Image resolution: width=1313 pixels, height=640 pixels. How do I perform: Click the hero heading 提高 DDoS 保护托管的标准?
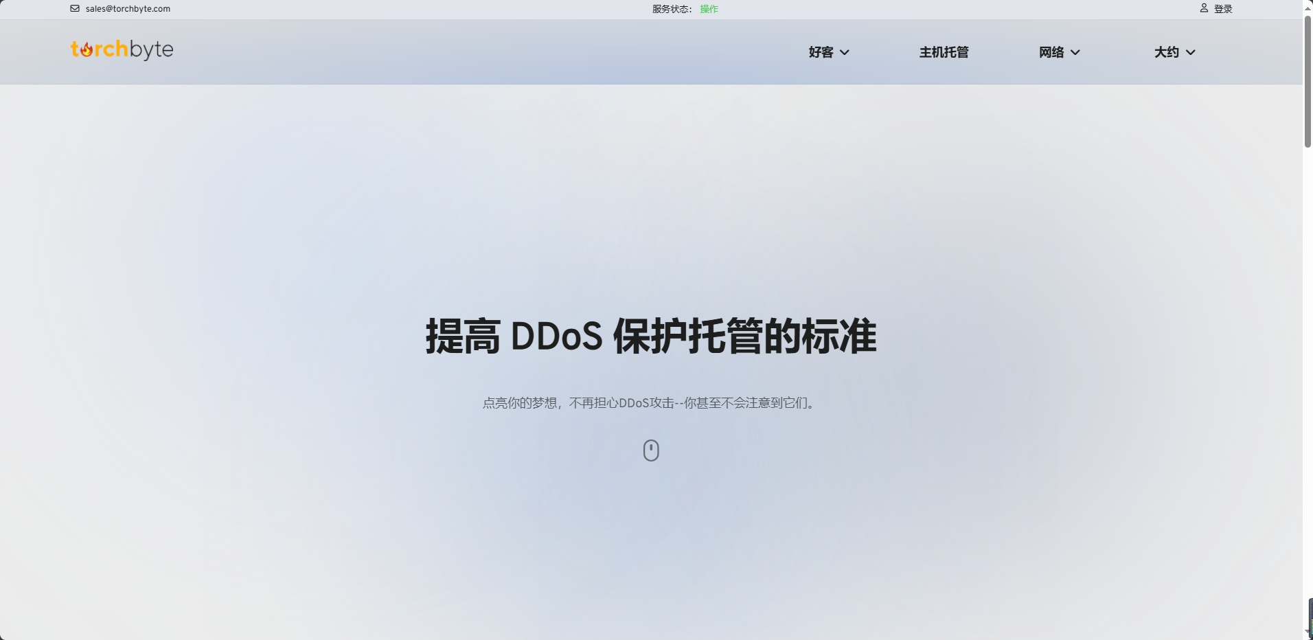tap(650, 336)
